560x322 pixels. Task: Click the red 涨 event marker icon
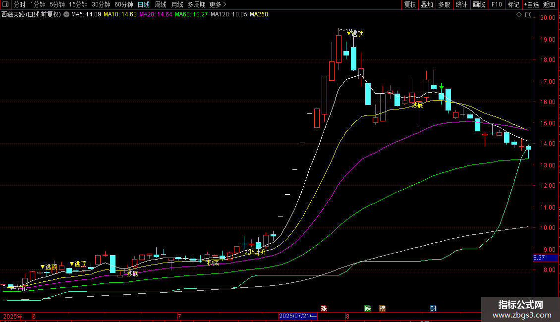coord(324,308)
